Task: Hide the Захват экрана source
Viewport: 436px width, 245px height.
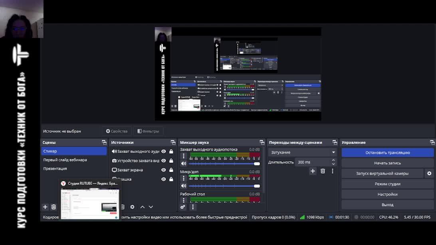Action: (x=164, y=170)
